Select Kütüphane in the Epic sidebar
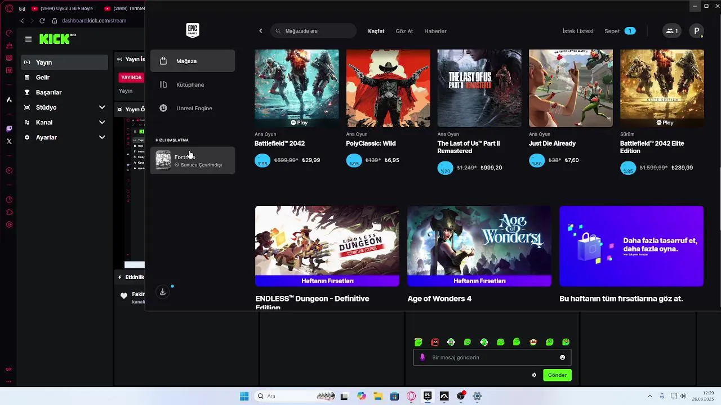 tap(193, 84)
